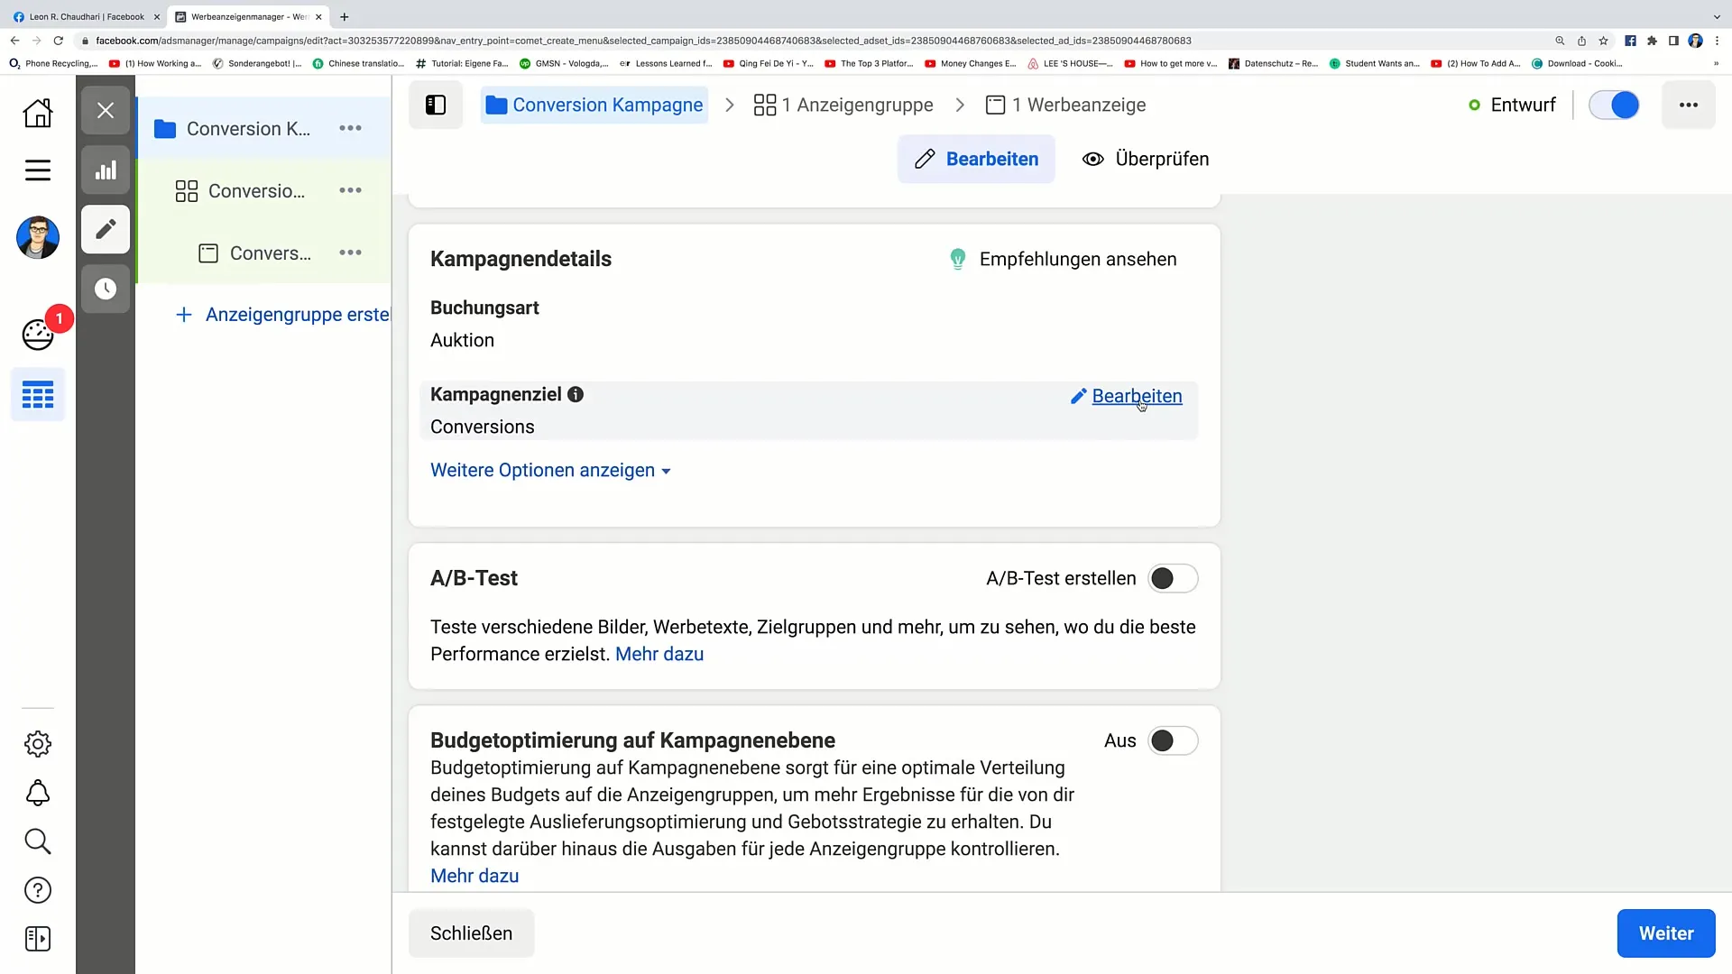
Task: Click Bearbeiten link beside Kampagnenziel
Action: (1137, 396)
